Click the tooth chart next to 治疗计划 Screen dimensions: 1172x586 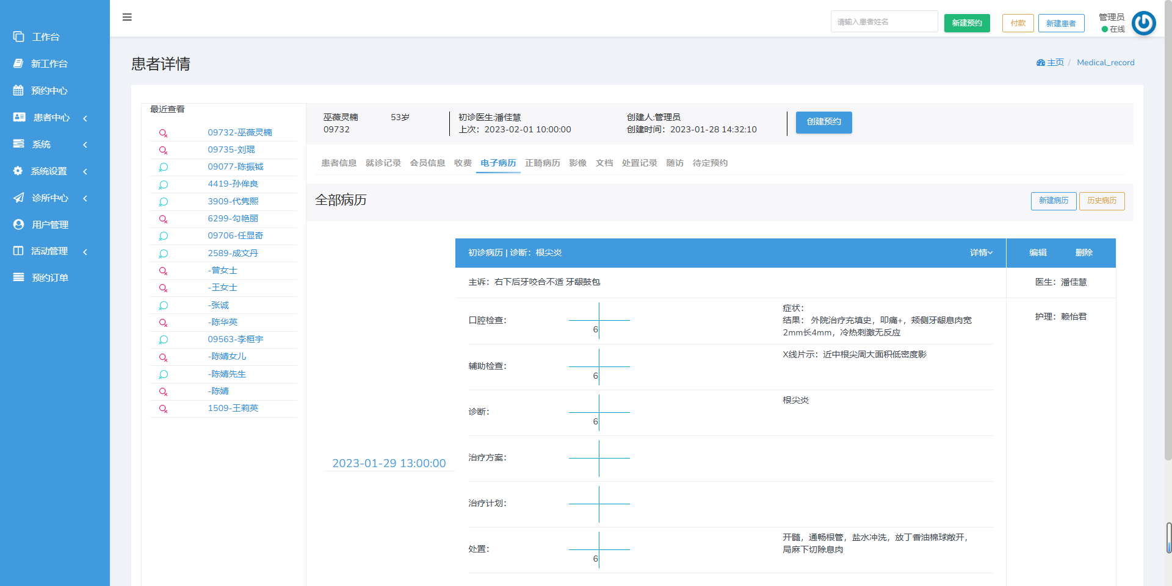pyautogui.click(x=599, y=504)
